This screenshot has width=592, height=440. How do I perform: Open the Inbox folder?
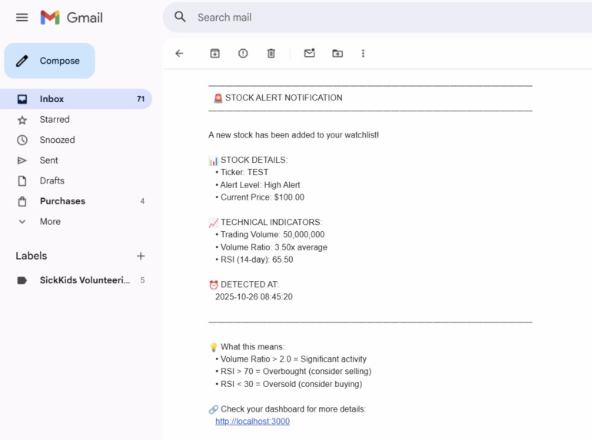point(76,99)
